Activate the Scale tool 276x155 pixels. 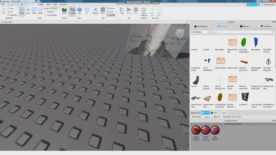click(34, 11)
